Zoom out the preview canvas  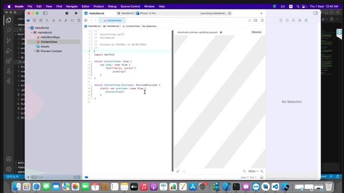(x=244, y=172)
